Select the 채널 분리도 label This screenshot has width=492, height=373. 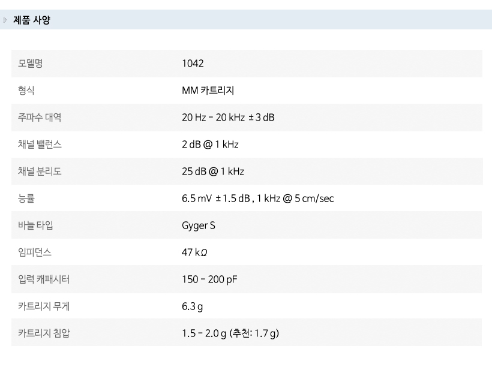[40, 172]
